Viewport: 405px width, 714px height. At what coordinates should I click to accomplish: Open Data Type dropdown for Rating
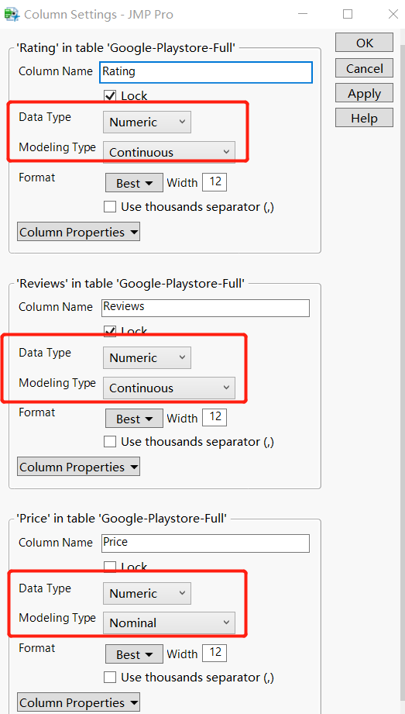pos(147,122)
